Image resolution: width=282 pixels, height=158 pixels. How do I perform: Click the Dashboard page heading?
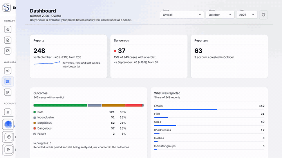click(43, 11)
